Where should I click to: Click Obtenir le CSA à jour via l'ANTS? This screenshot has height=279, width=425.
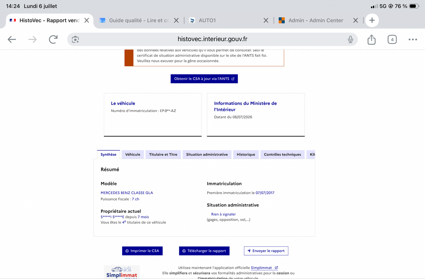click(204, 79)
